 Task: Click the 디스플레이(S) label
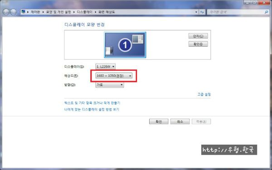(74, 67)
